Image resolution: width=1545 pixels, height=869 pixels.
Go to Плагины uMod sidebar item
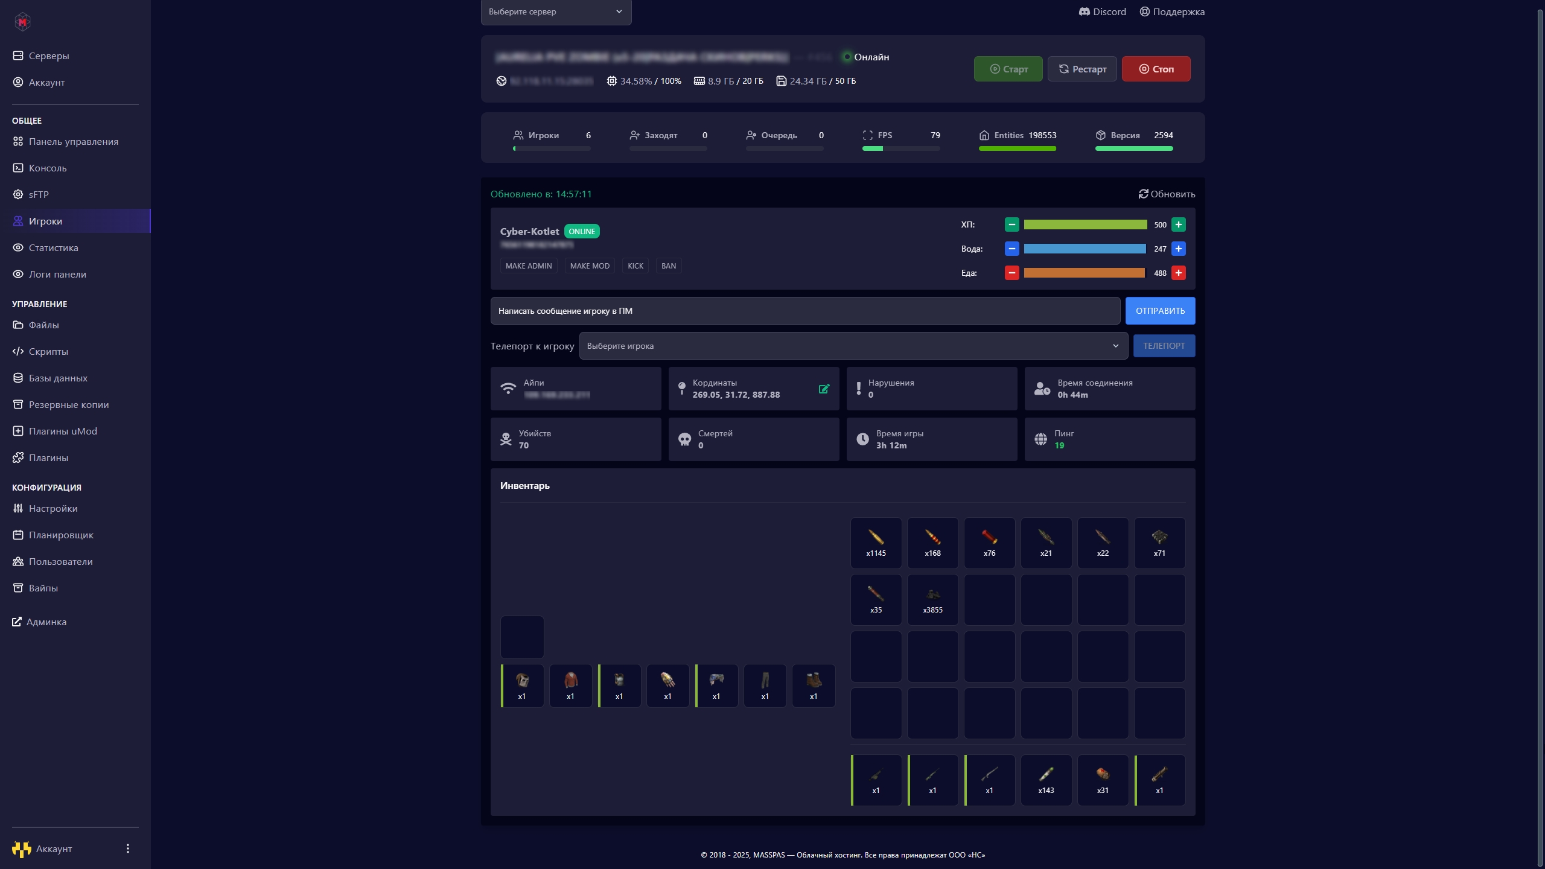pos(63,431)
